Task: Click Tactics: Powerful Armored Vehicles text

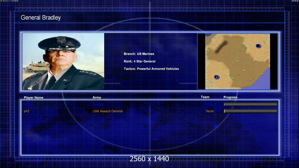Action: click(151, 69)
